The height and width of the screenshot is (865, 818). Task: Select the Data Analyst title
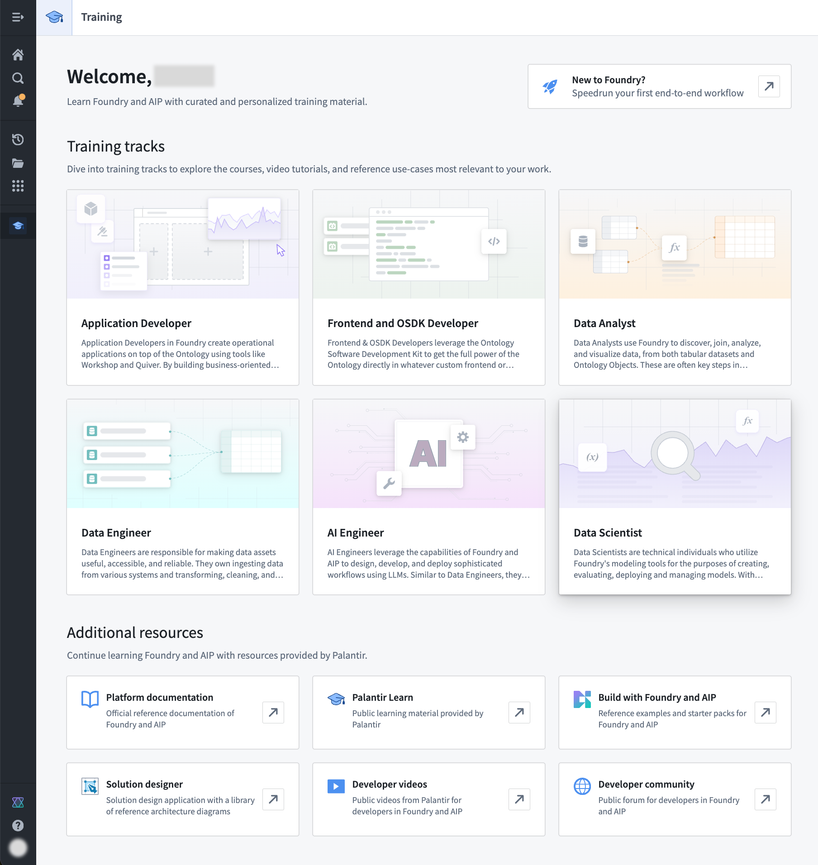(604, 323)
